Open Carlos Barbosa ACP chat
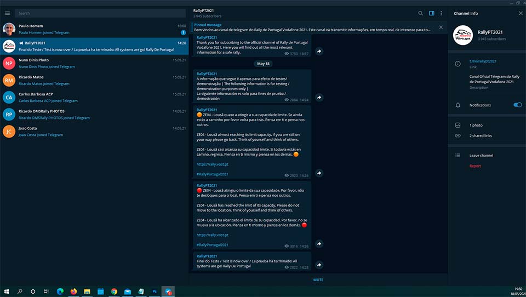The image size is (526, 297). click(94, 98)
